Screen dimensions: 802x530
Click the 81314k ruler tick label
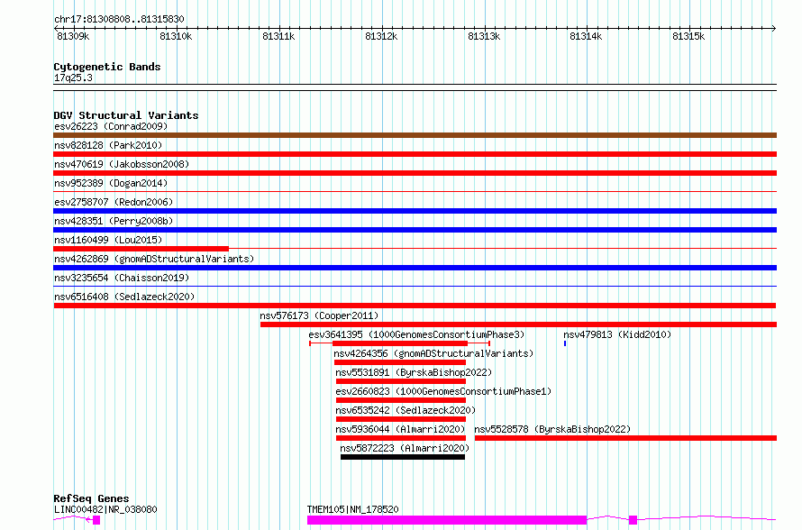586,36
